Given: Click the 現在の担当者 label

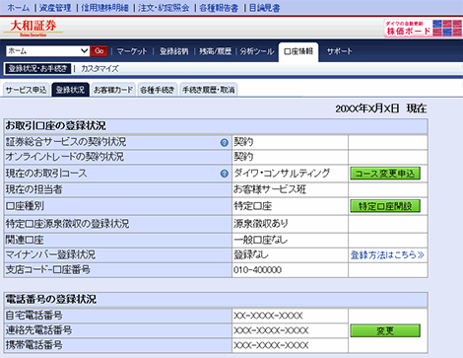Looking at the screenshot, I should pos(34,189).
